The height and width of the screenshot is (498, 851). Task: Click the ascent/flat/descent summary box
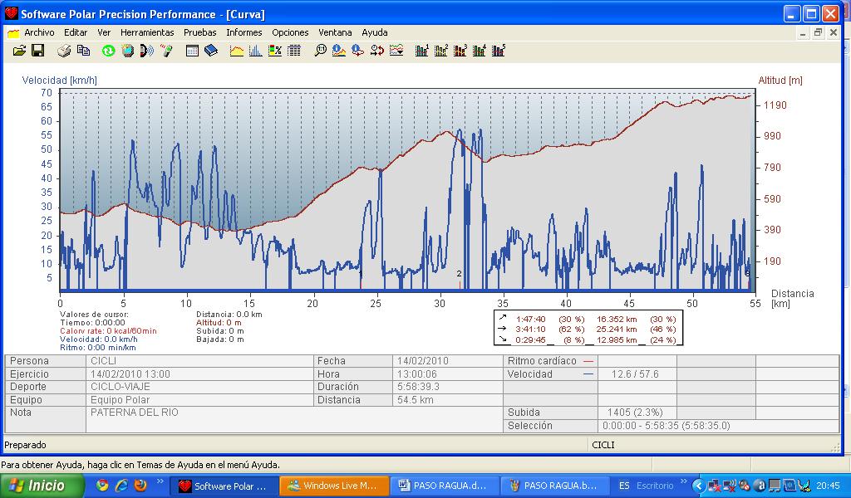click(588, 328)
